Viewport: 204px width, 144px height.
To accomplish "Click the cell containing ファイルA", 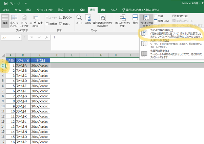I will pyautogui.click(x=23, y=66).
